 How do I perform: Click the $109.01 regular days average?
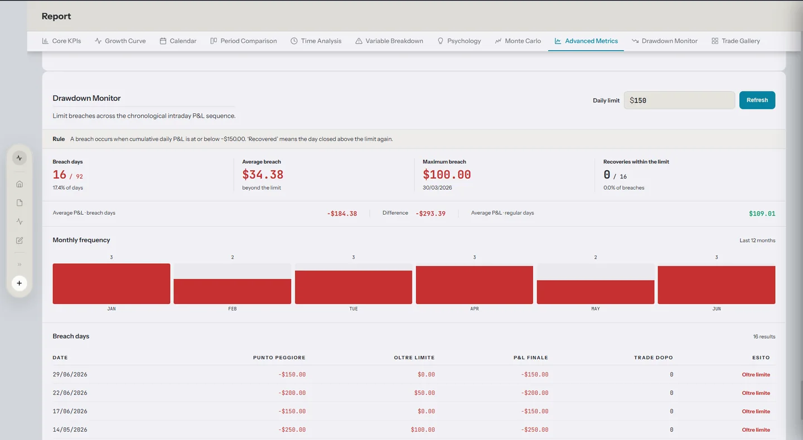762,214
